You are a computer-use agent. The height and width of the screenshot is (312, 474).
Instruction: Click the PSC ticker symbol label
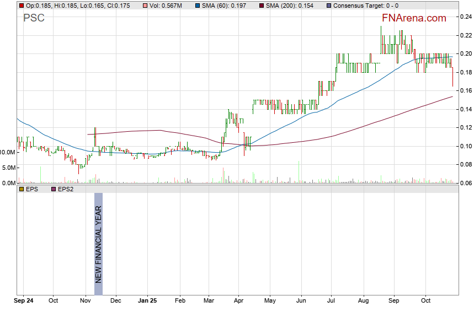coord(34,18)
